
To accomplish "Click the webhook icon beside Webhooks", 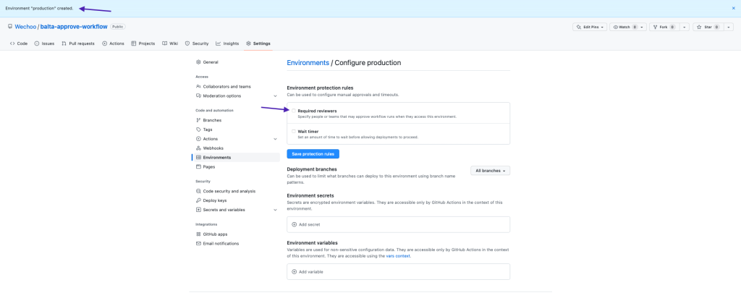I will 198,148.
